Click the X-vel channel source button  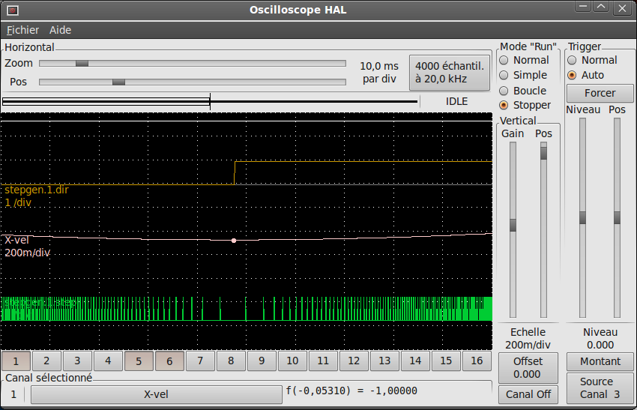point(157,394)
